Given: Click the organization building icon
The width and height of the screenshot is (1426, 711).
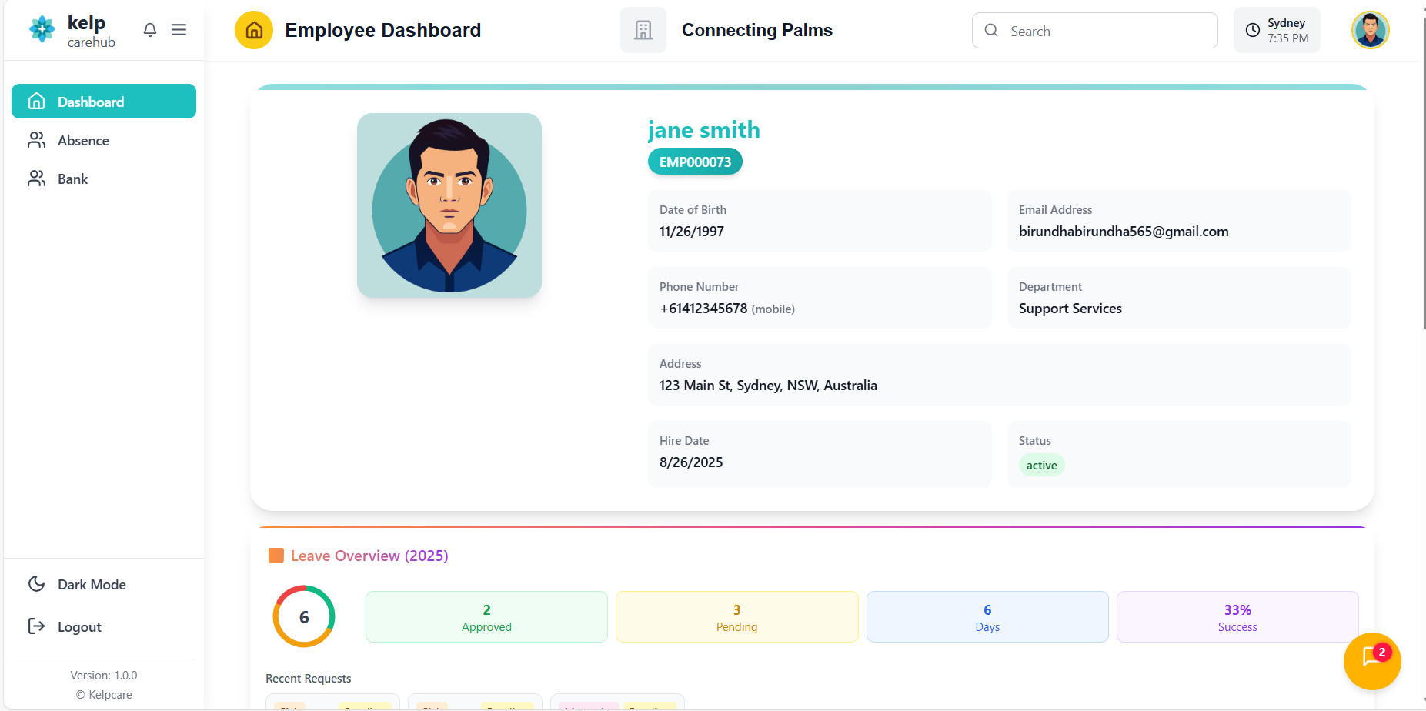Looking at the screenshot, I should (x=643, y=30).
